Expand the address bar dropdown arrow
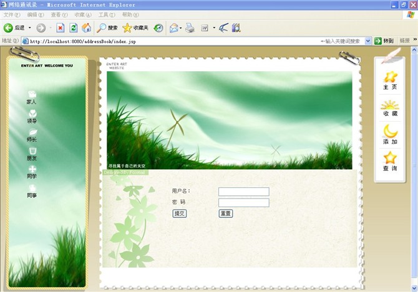The height and width of the screenshot is (292, 418). point(368,41)
